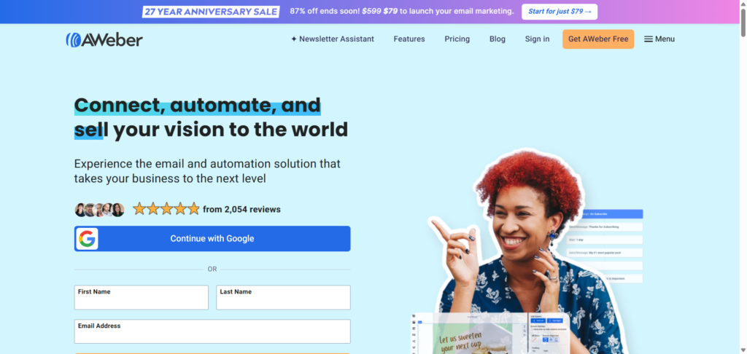Image resolution: width=747 pixels, height=354 pixels.
Task: Open the Pricing page
Action: coord(457,39)
